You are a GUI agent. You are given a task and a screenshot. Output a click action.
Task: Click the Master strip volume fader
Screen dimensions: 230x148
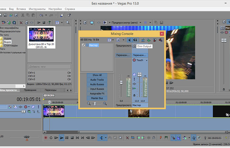tap(139, 74)
